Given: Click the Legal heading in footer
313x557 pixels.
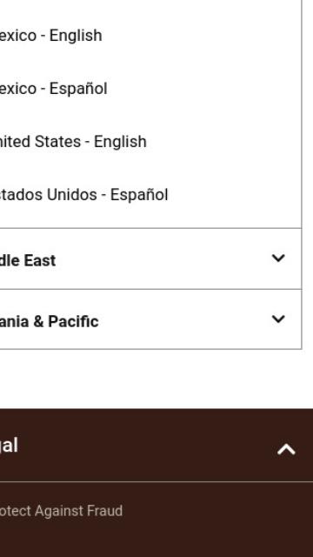Looking at the screenshot, I should pyautogui.click(x=9, y=446).
